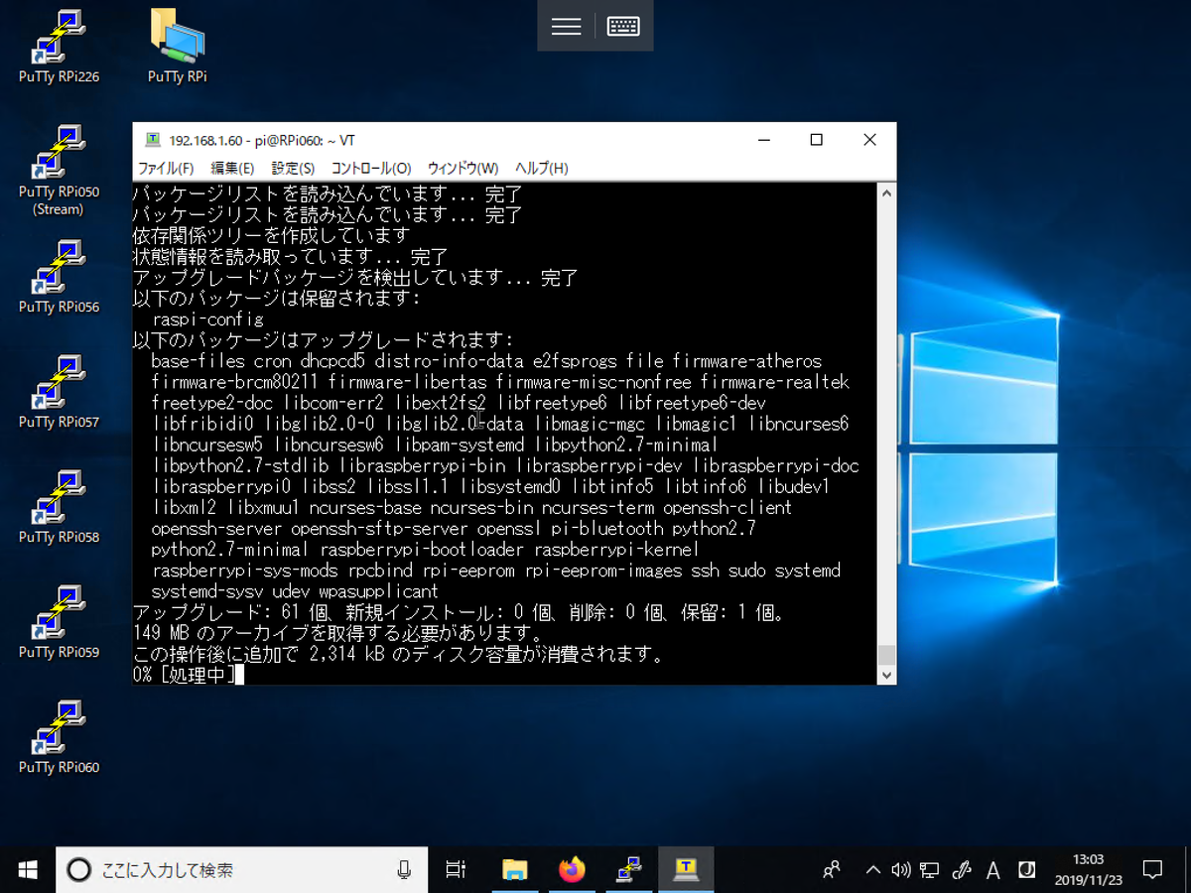Open the volume control in tray

(x=900, y=870)
